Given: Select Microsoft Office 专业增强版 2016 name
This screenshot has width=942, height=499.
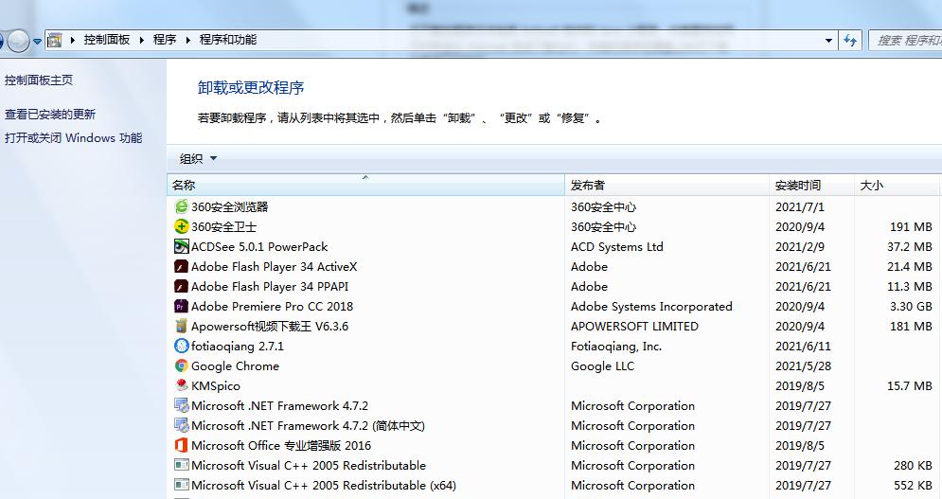Looking at the screenshot, I should coord(281,445).
